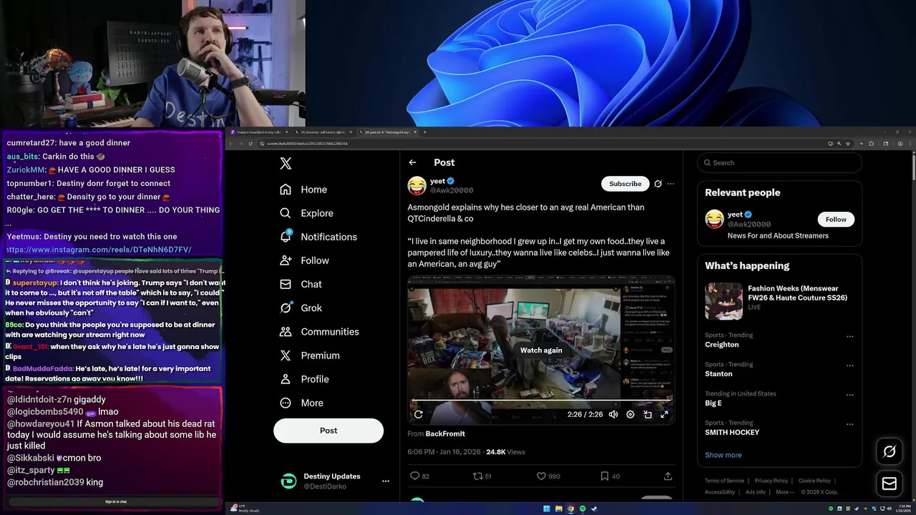Seek on the video progress bar
This screenshot has height=515, width=916.
coord(541,401)
